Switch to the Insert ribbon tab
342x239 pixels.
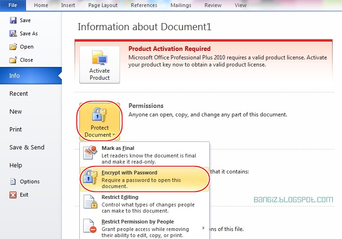pos(68,5)
